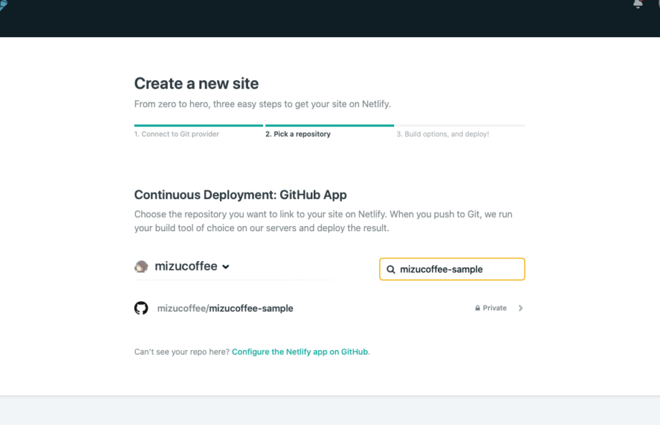Click the mizucoffee account avatar
The width and height of the screenshot is (660, 425).
(141, 266)
